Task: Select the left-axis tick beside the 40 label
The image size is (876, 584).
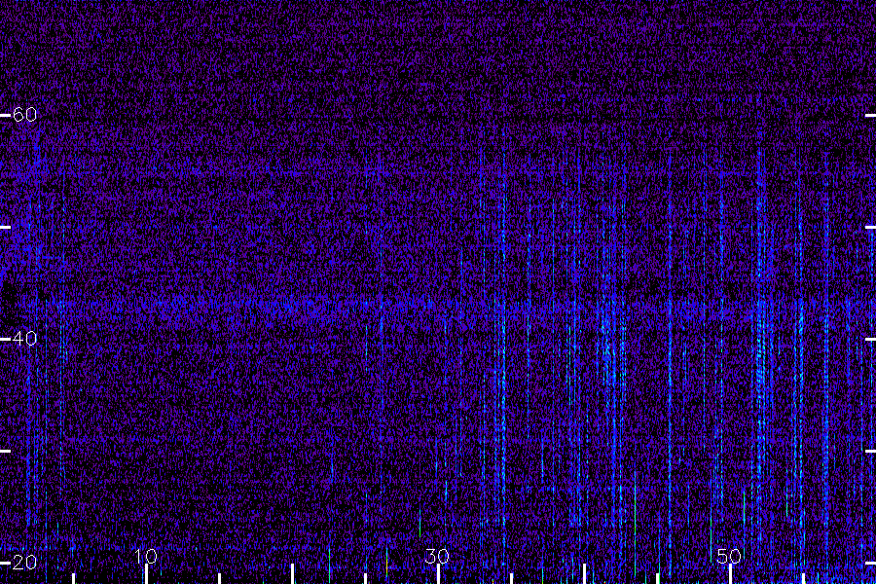Action: tap(5, 339)
